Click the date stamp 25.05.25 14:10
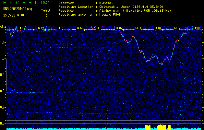This screenshot has width=204, height=130. tap(14, 15)
